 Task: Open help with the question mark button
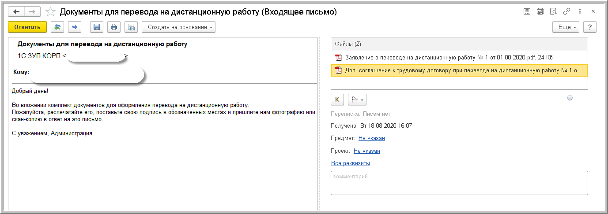tap(590, 27)
